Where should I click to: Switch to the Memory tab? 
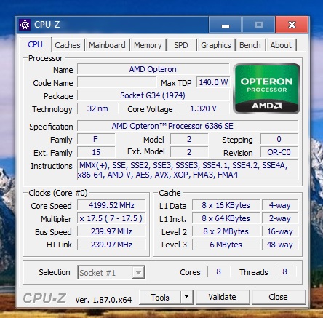tap(148, 45)
